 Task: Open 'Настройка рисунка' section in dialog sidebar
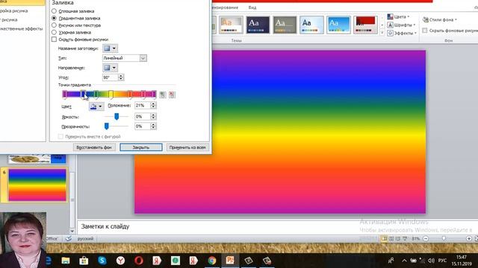click(13, 11)
